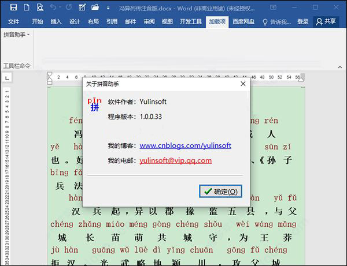Click the character 人 in the document
Image resolution: width=347 pixels, height=266 pixels.
pos(271,134)
